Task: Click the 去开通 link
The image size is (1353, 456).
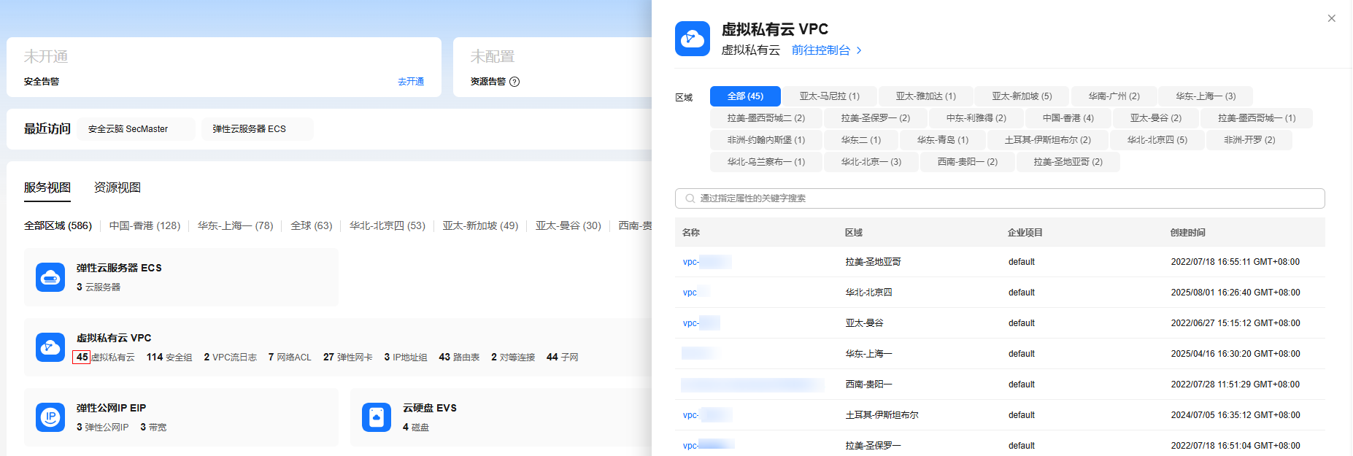Action: click(411, 82)
